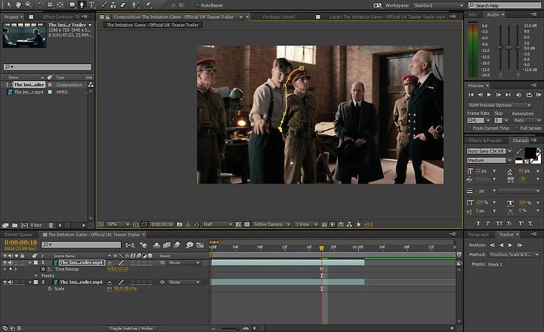
Task: Toggle region of interest in viewer
Action: [x=238, y=224]
